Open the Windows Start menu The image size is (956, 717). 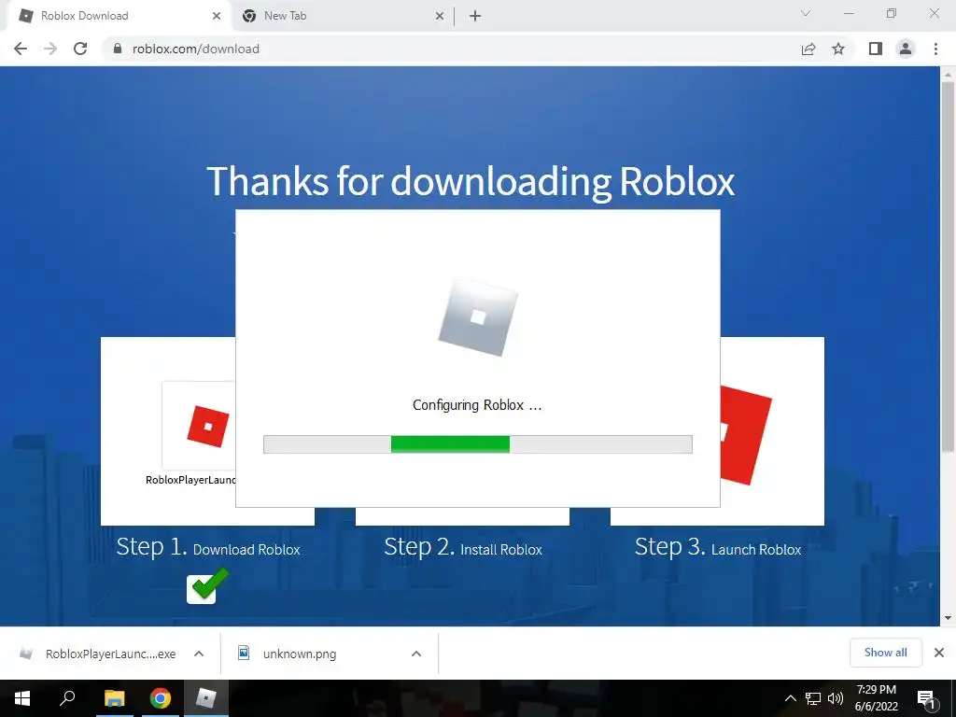pos(22,698)
